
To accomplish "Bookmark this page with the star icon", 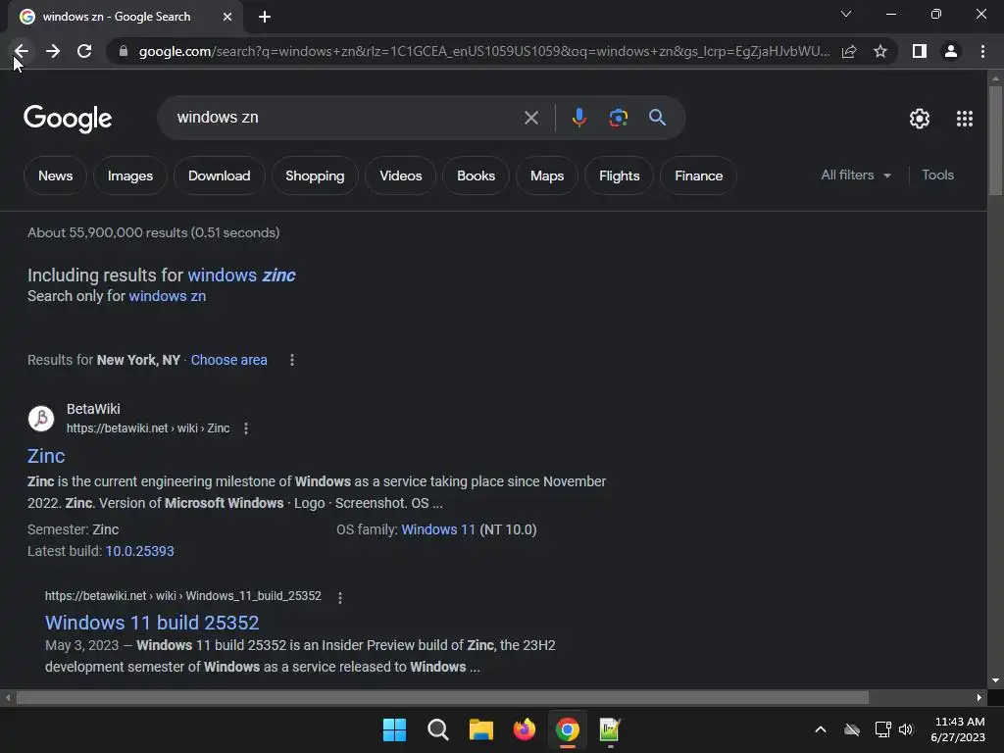I will (880, 51).
